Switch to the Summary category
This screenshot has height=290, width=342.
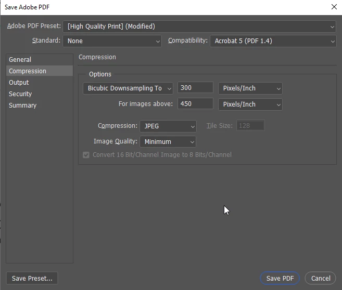tap(40, 106)
